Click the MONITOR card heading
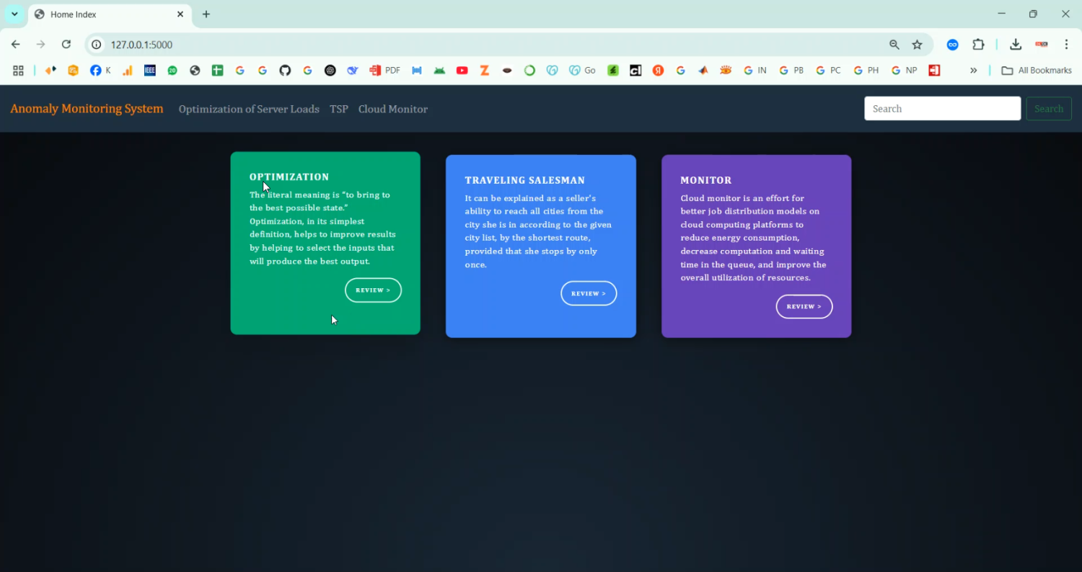The image size is (1082, 572). (x=706, y=181)
